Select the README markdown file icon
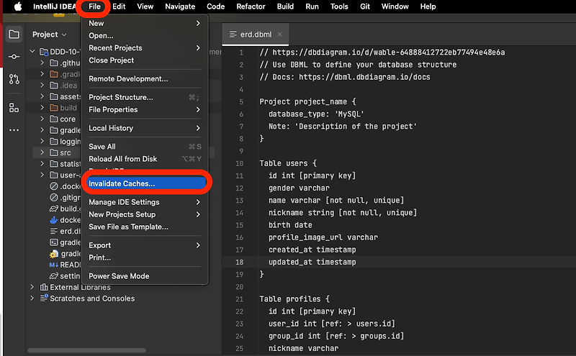 point(53,265)
